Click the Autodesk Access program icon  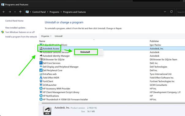(x=41, y=48)
